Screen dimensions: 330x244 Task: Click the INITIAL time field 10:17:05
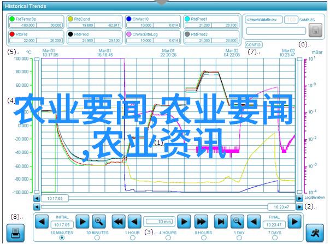coord(62,225)
